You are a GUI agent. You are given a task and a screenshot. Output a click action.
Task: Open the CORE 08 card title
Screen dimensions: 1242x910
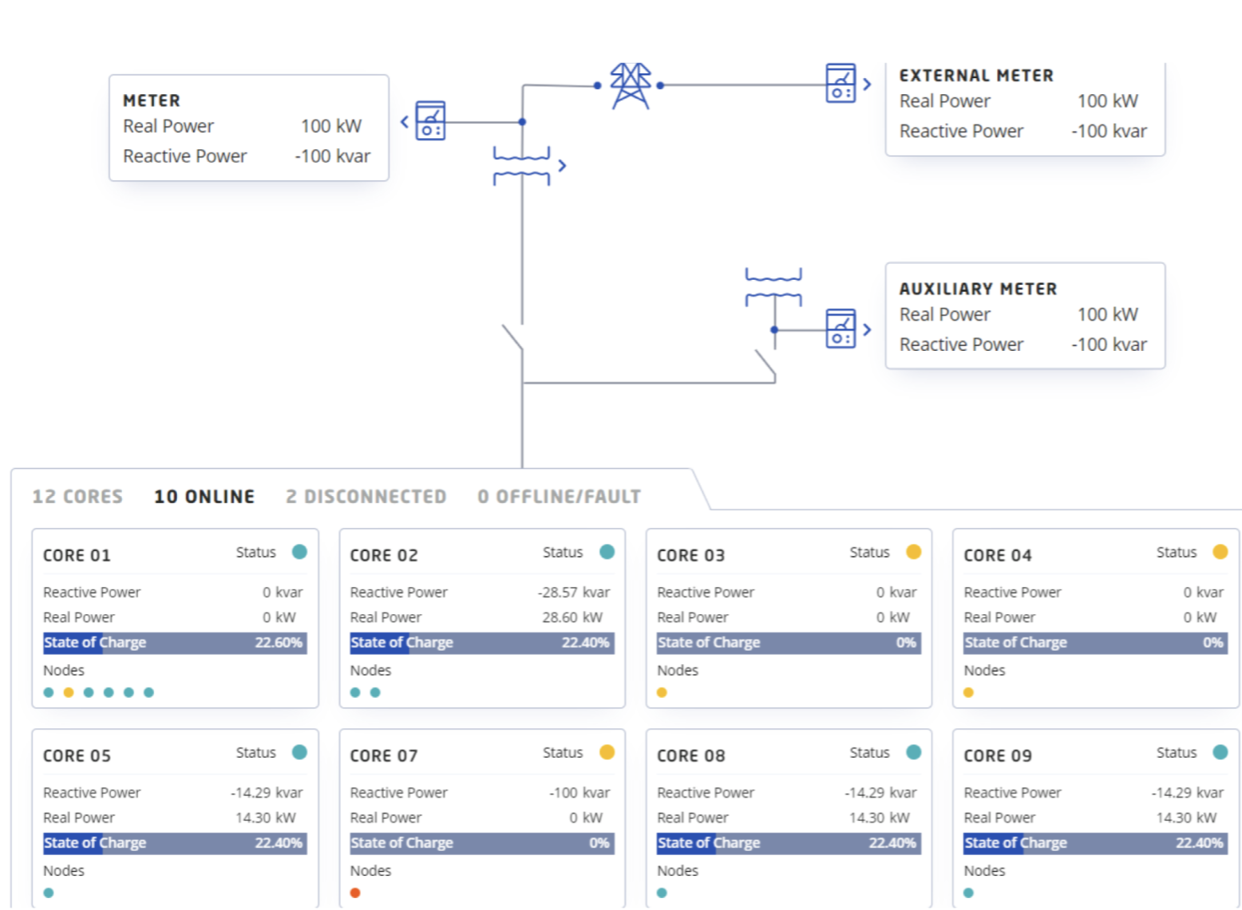(690, 755)
